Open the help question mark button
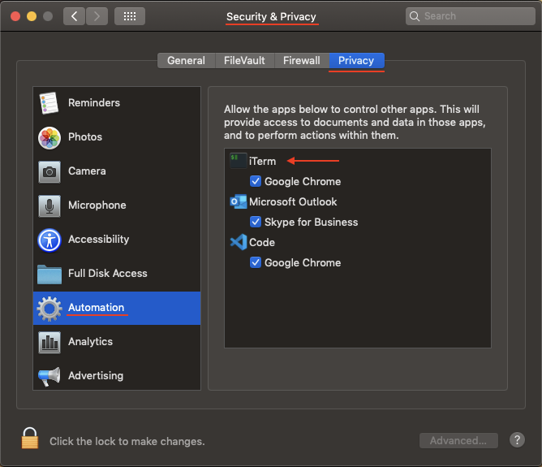The width and height of the screenshot is (542, 467). (x=517, y=440)
